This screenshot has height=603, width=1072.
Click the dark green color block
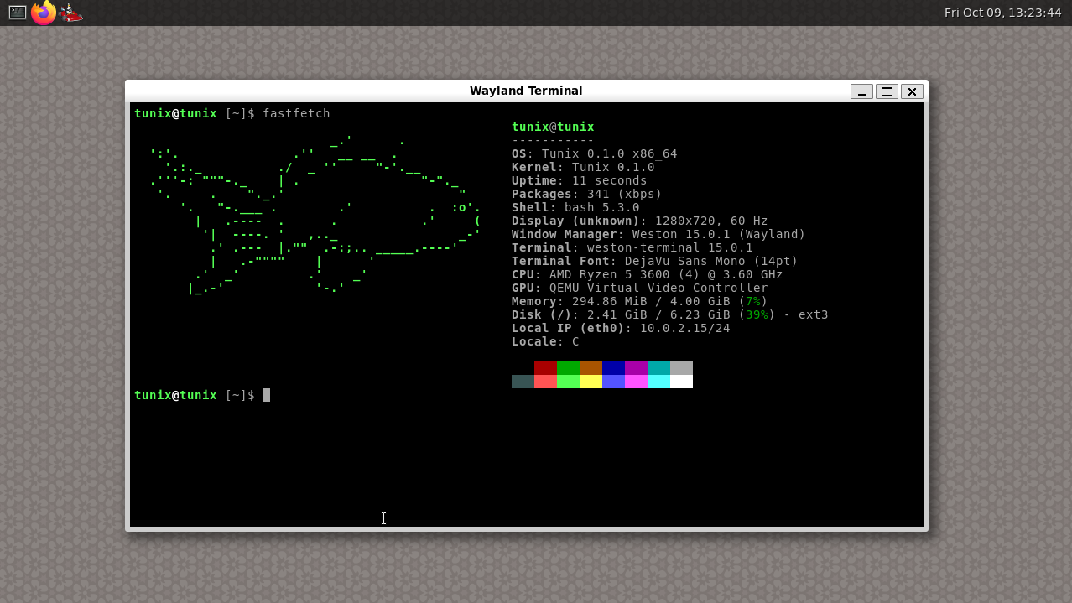[568, 368]
